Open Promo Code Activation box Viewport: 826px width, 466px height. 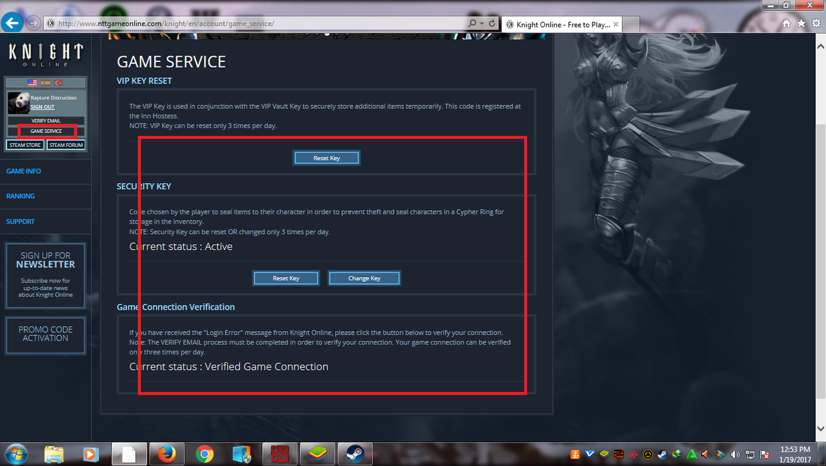point(45,335)
